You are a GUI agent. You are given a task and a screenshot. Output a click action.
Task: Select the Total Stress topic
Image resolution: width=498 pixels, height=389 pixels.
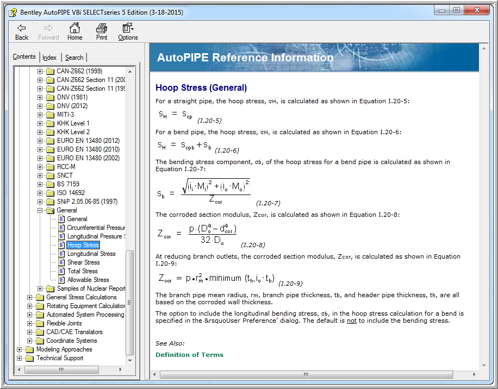(x=82, y=271)
